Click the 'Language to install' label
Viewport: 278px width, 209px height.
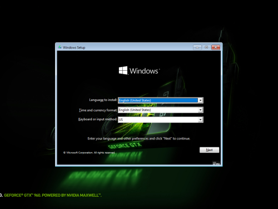[x=103, y=100]
